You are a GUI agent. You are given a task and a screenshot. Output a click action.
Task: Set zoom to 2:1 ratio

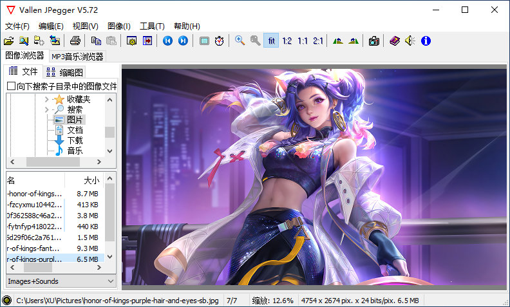pos(317,41)
